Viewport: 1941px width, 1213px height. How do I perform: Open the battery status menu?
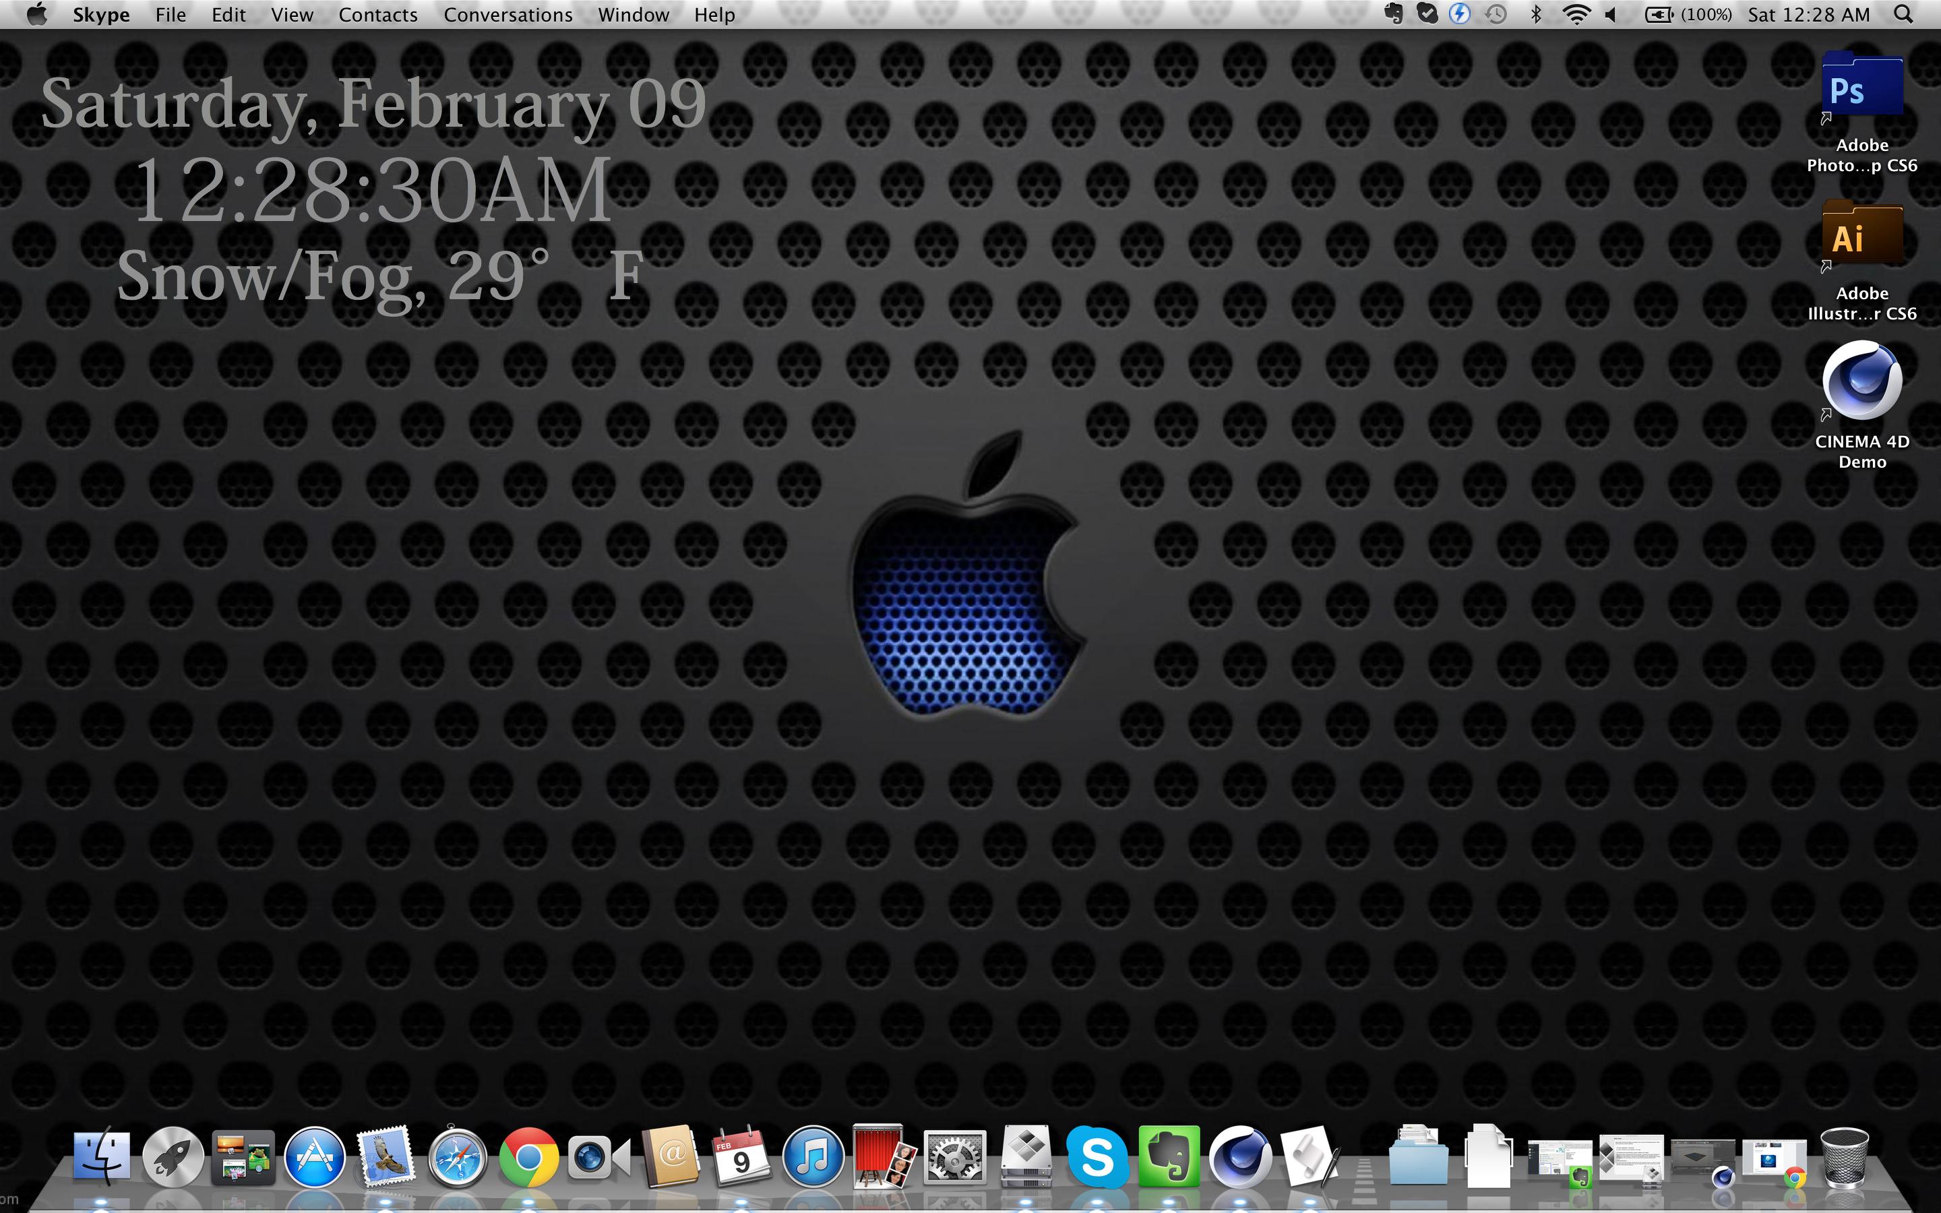click(x=1659, y=14)
